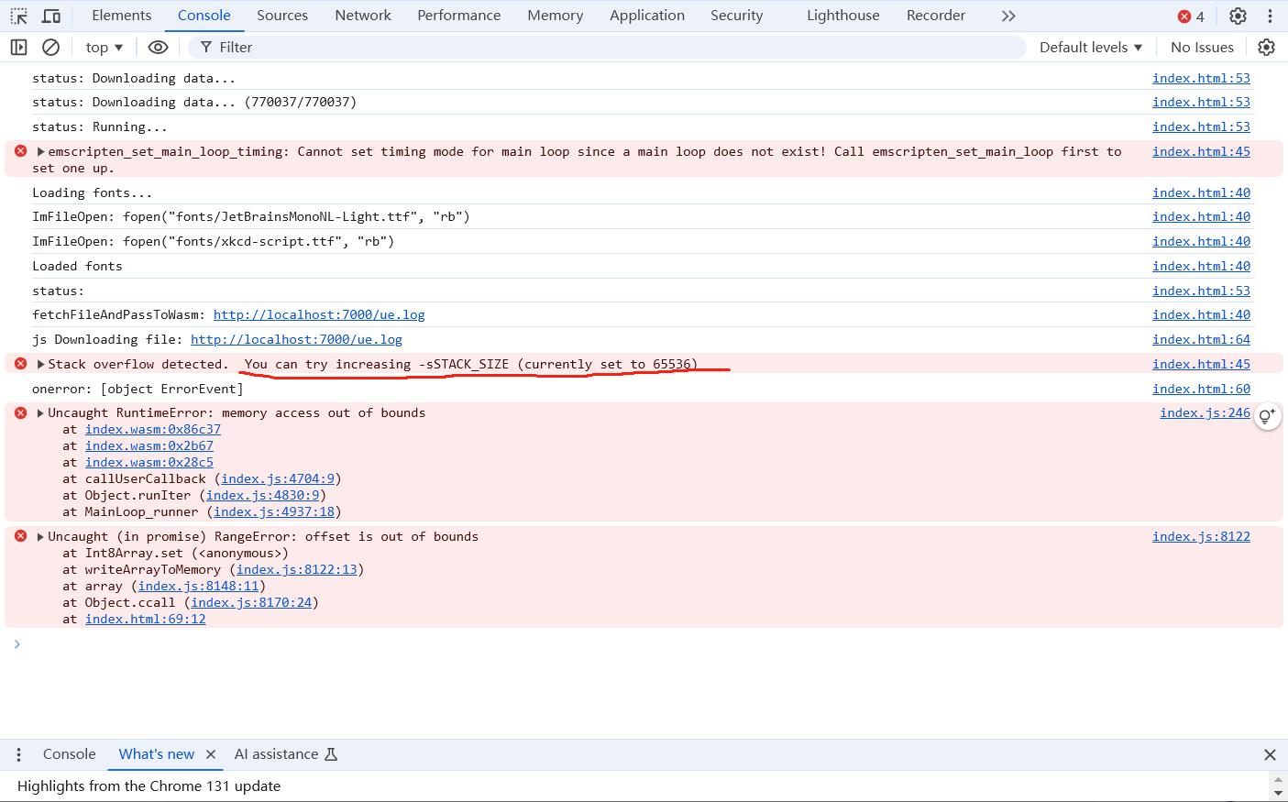1288x802 pixels.
Task: Select the Memory tab
Action: click(555, 16)
